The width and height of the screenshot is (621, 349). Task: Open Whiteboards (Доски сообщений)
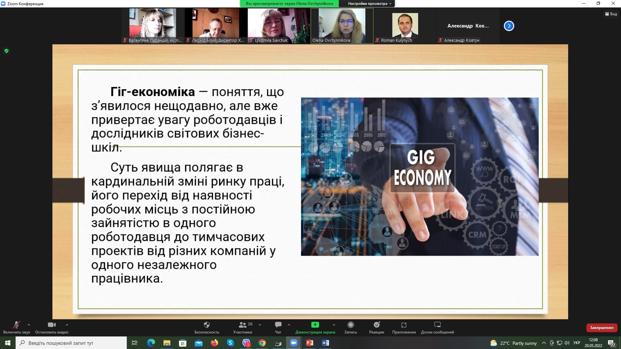437,325
